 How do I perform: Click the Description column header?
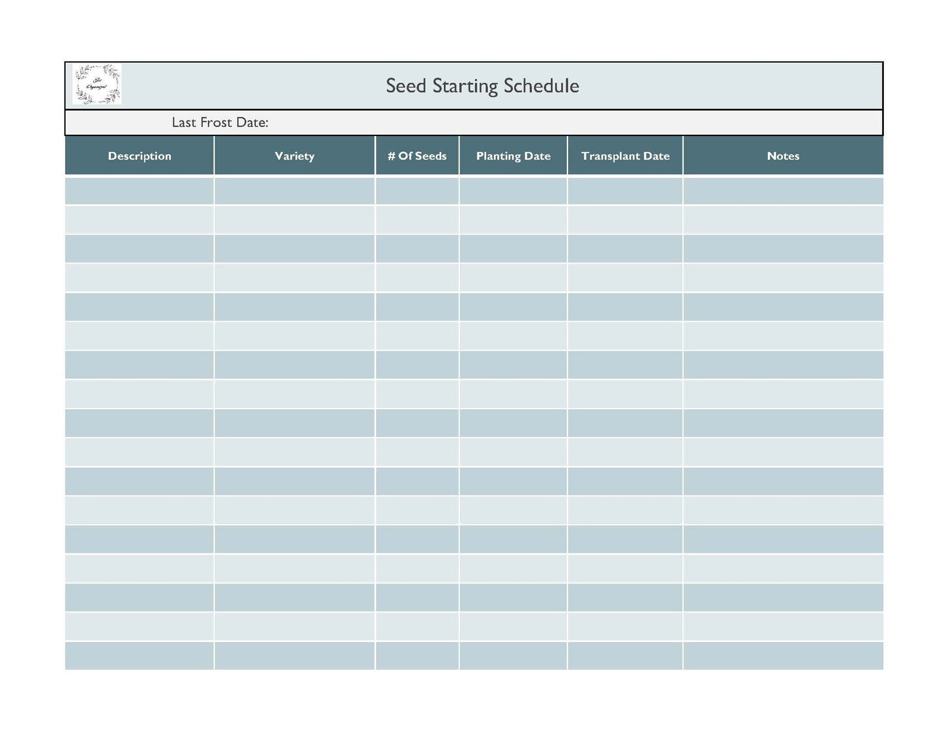[139, 156]
